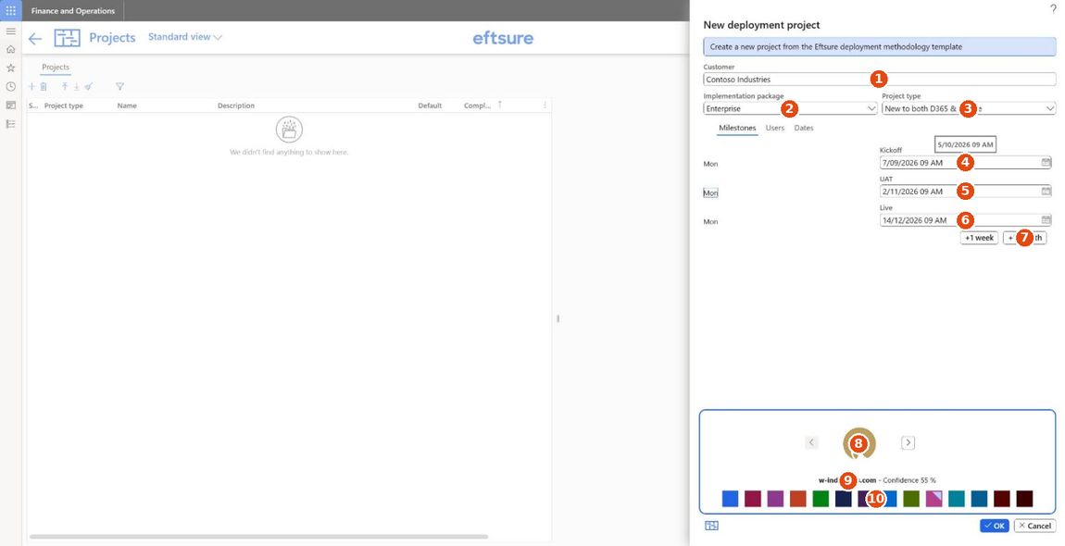Pick the olive green color swatch
This screenshot has width=1065, height=546.
(911, 499)
